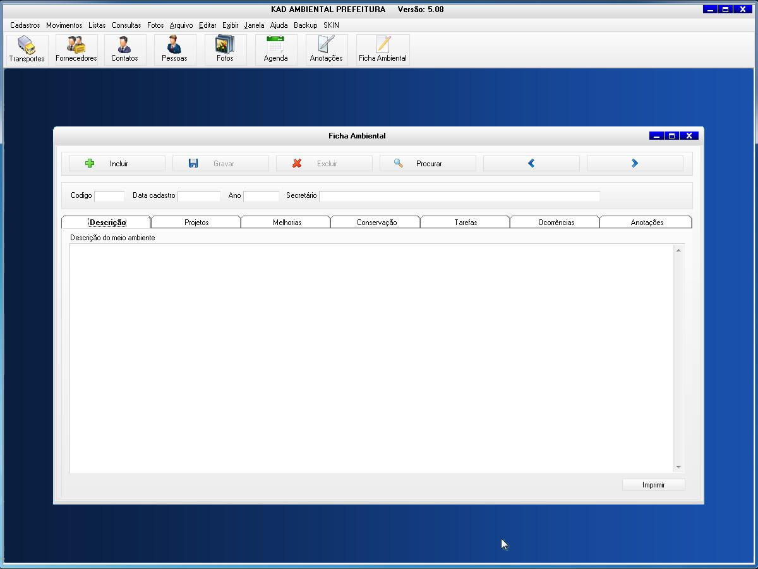The height and width of the screenshot is (569, 758).
Task: Open the Editar menu
Action: [208, 25]
